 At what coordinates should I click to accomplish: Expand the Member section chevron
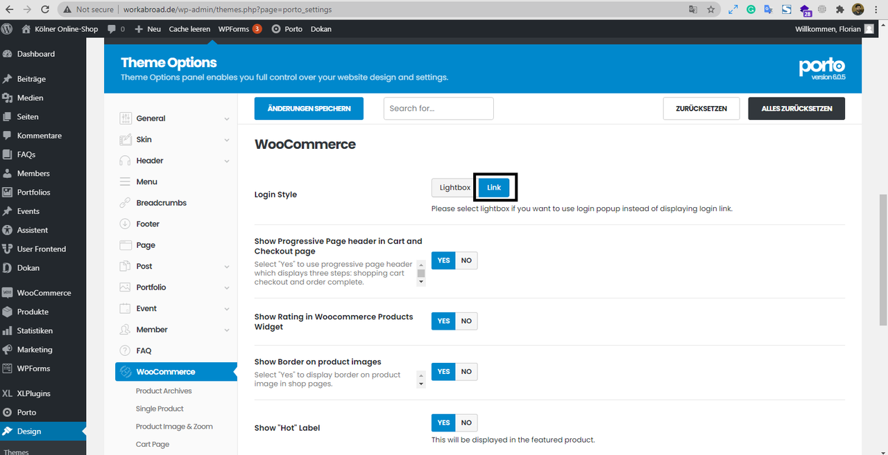[x=227, y=330]
